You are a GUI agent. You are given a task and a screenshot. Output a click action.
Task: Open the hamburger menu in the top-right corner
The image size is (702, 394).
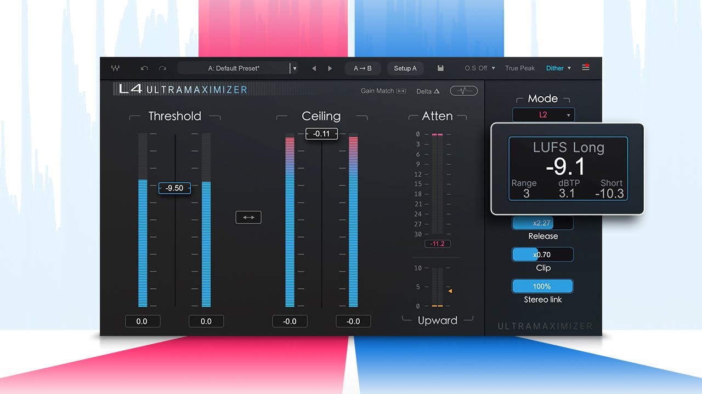coord(586,67)
